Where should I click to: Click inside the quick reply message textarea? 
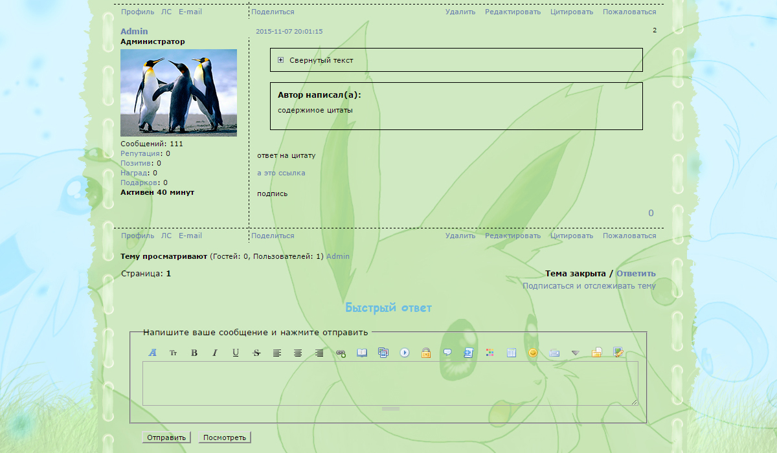390,383
